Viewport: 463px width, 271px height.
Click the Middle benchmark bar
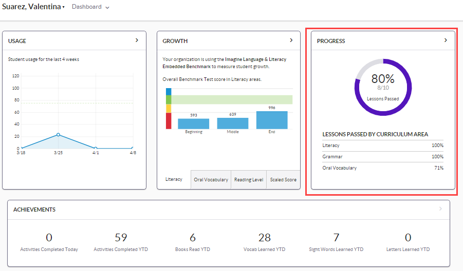point(233,123)
